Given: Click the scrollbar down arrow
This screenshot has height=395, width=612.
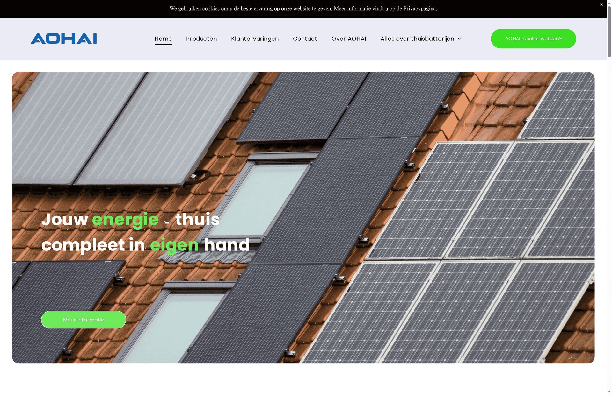Looking at the screenshot, I should click(609, 392).
